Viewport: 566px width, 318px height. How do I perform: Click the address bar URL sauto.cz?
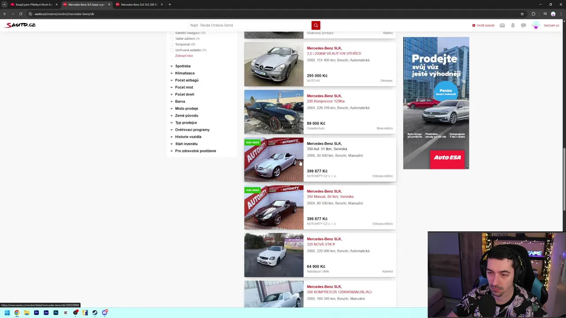tap(64, 14)
